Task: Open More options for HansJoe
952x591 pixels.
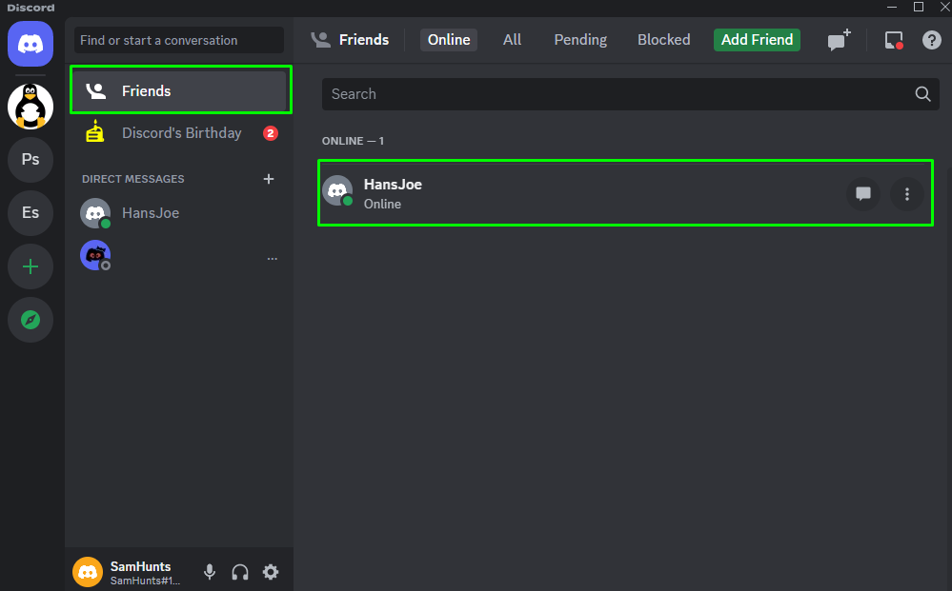Action: coord(907,194)
